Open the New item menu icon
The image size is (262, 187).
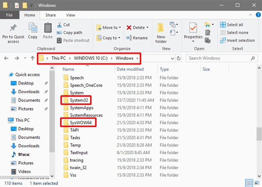174,25
